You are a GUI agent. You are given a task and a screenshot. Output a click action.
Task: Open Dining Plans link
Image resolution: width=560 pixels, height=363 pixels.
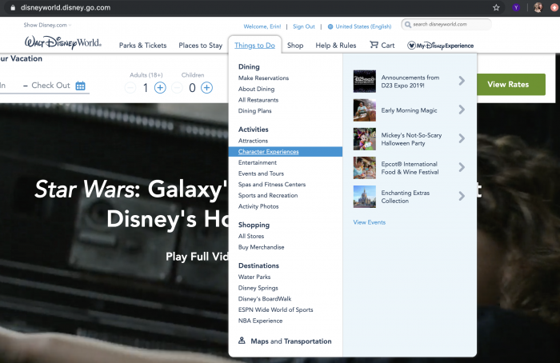tap(255, 111)
